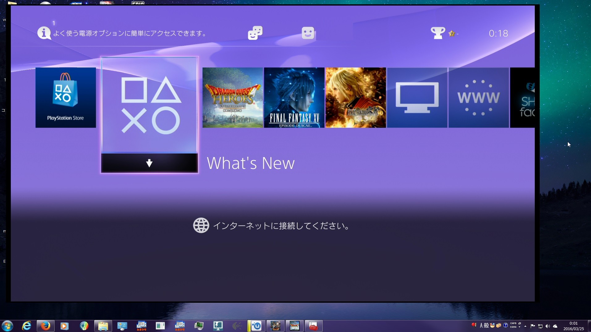Click the IME input mode A indicator
Screen dimensions: 591x332
(481, 326)
